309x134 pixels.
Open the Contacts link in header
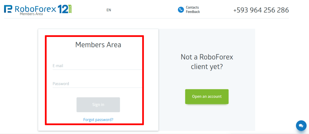[x=192, y=7]
